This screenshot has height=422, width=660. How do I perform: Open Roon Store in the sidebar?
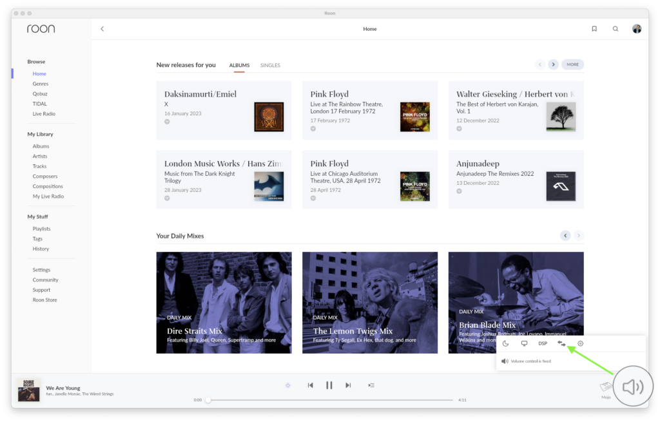tap(44, 300)
